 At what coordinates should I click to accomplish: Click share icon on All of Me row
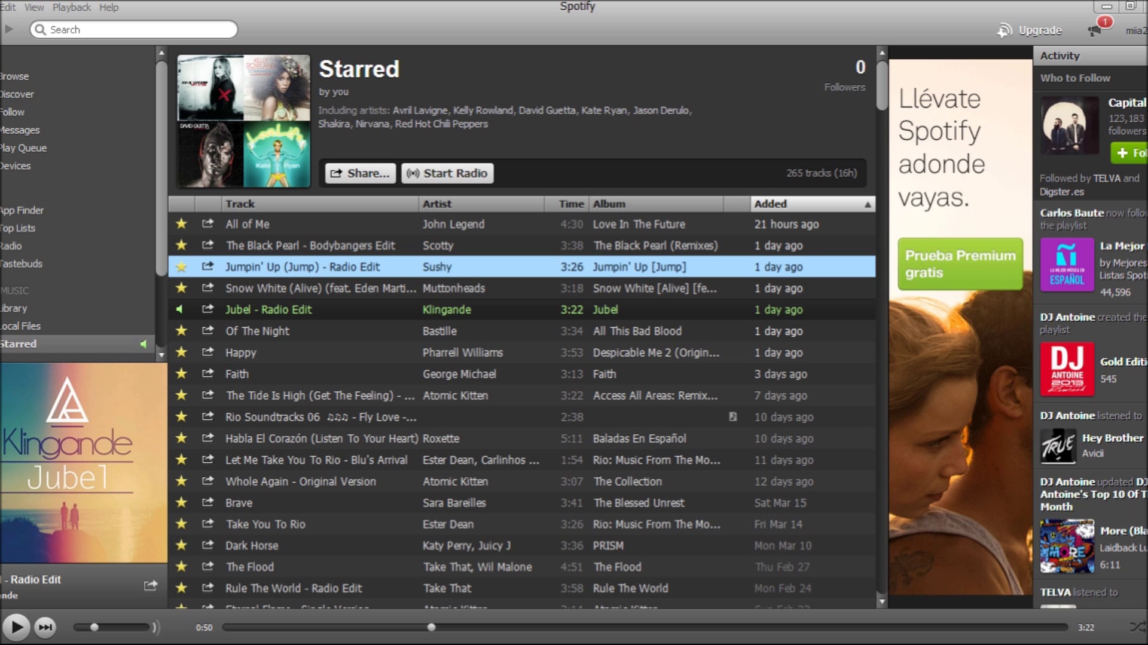[207, 224]
